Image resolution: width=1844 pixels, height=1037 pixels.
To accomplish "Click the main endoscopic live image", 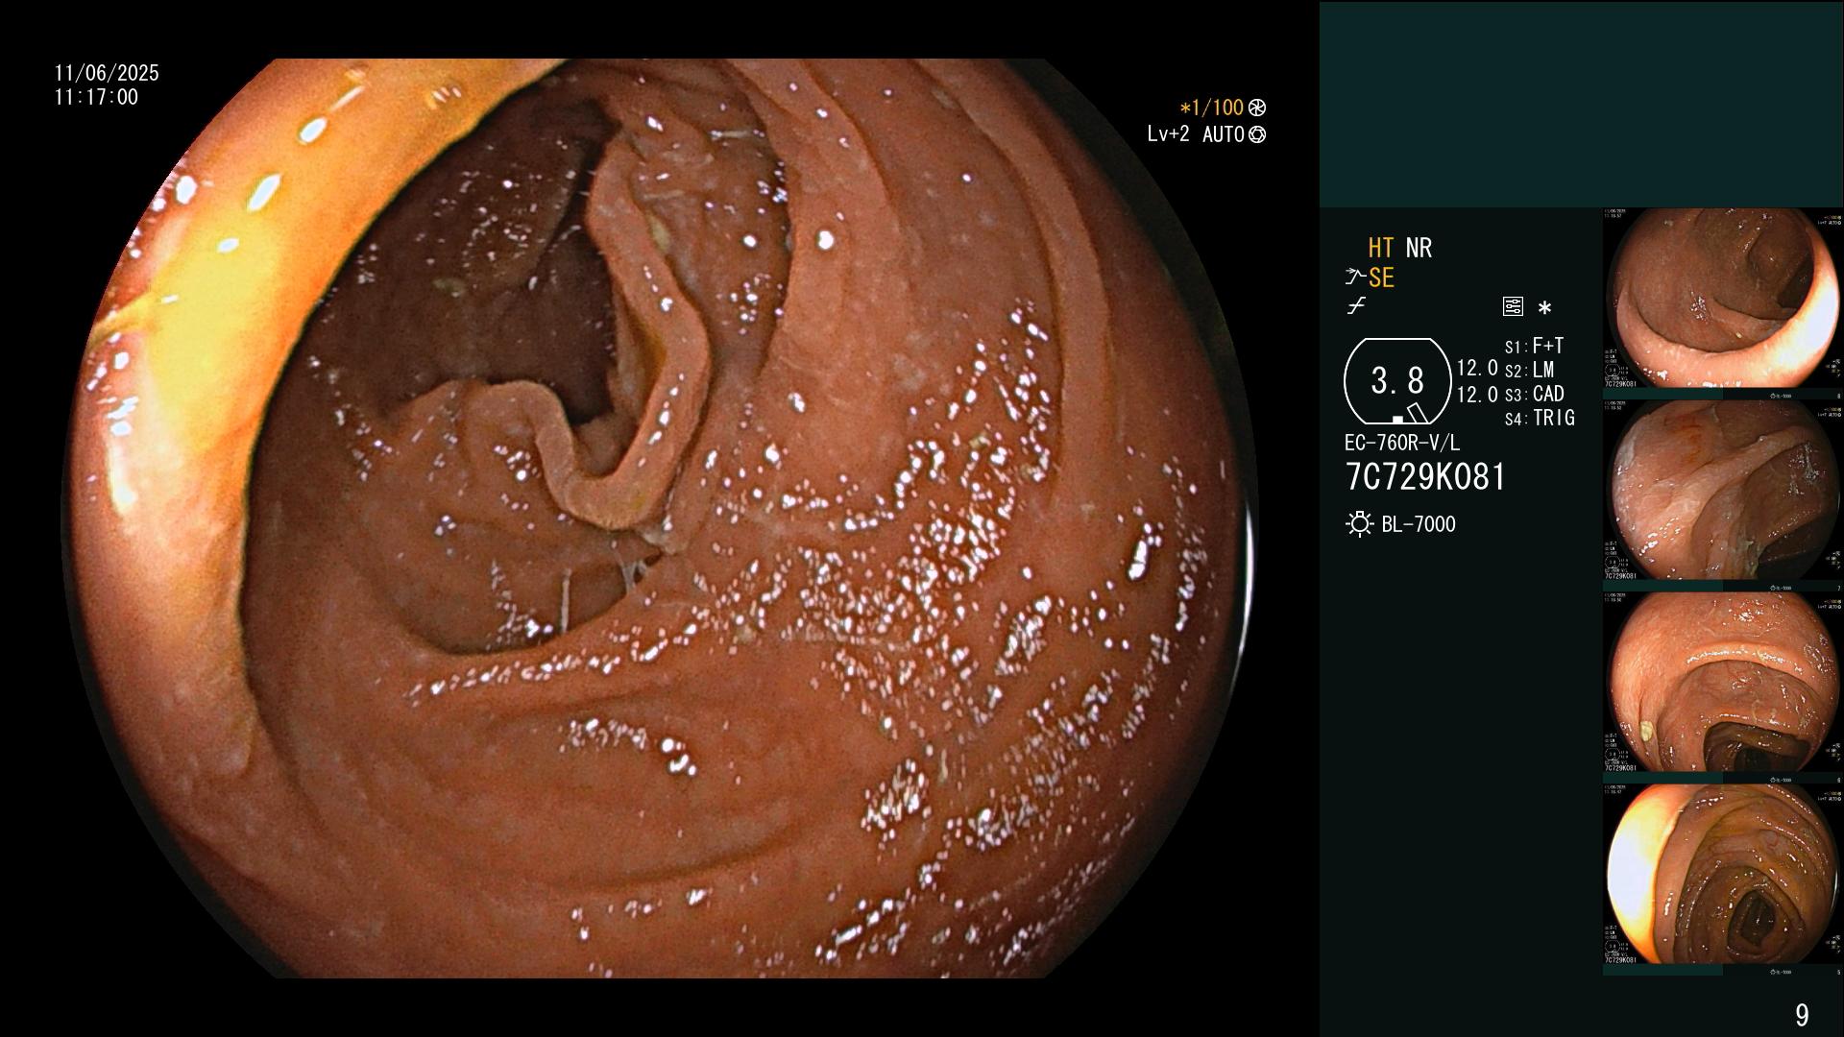I will coord(659,518).
